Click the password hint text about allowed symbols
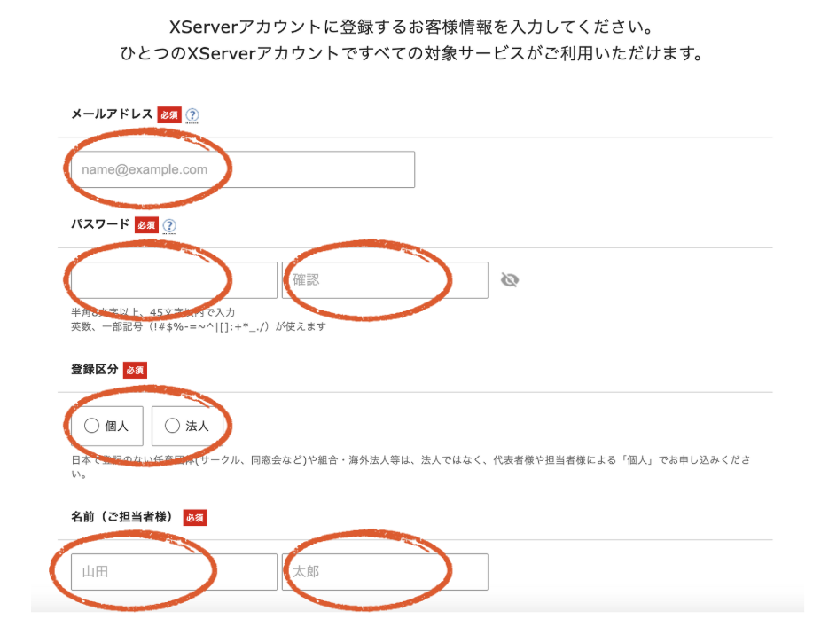Image resolution: width=821 pixels, height=619 pixels. pyautogui.click(x=199, y=326)
